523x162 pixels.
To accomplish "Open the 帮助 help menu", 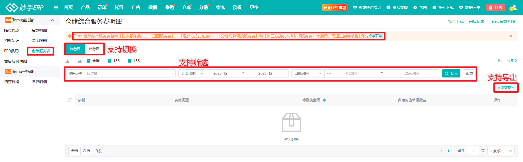I will [x=420, y=8].
